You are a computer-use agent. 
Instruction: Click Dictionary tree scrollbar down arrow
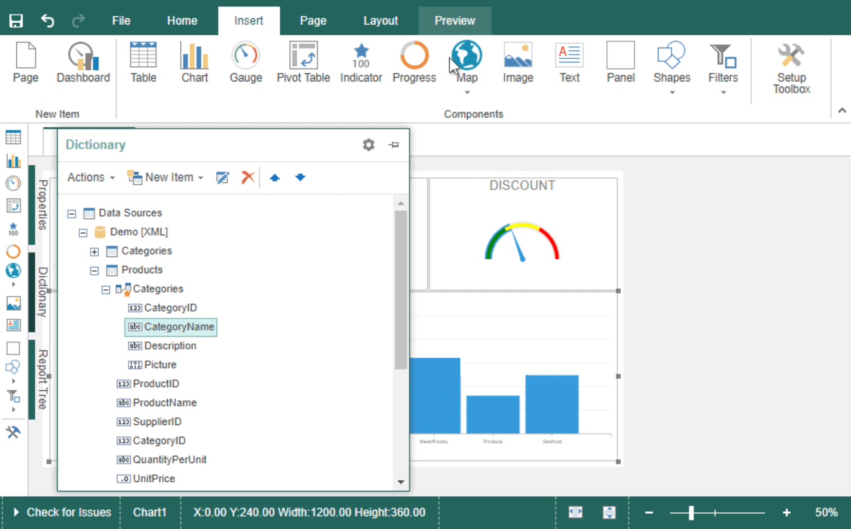(x=401, y=482)
